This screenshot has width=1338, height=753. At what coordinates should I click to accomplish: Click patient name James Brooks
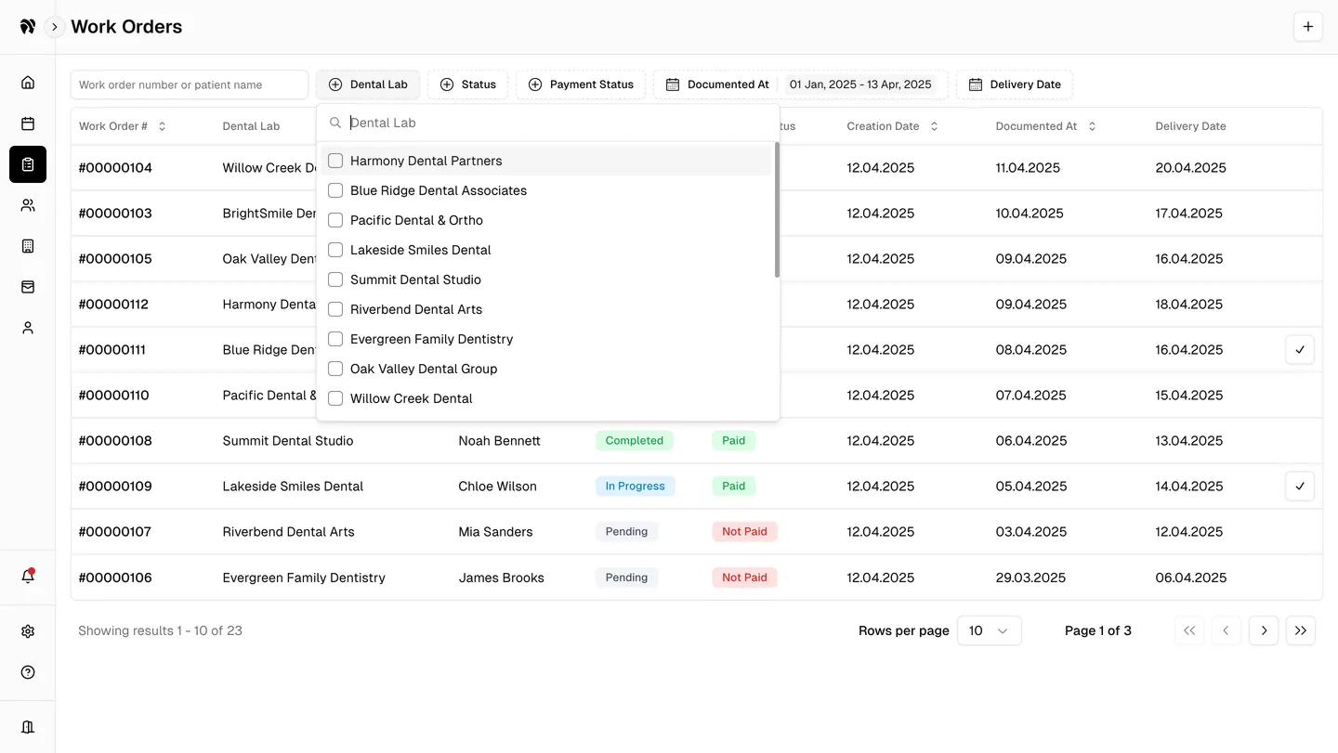point(501,578)
